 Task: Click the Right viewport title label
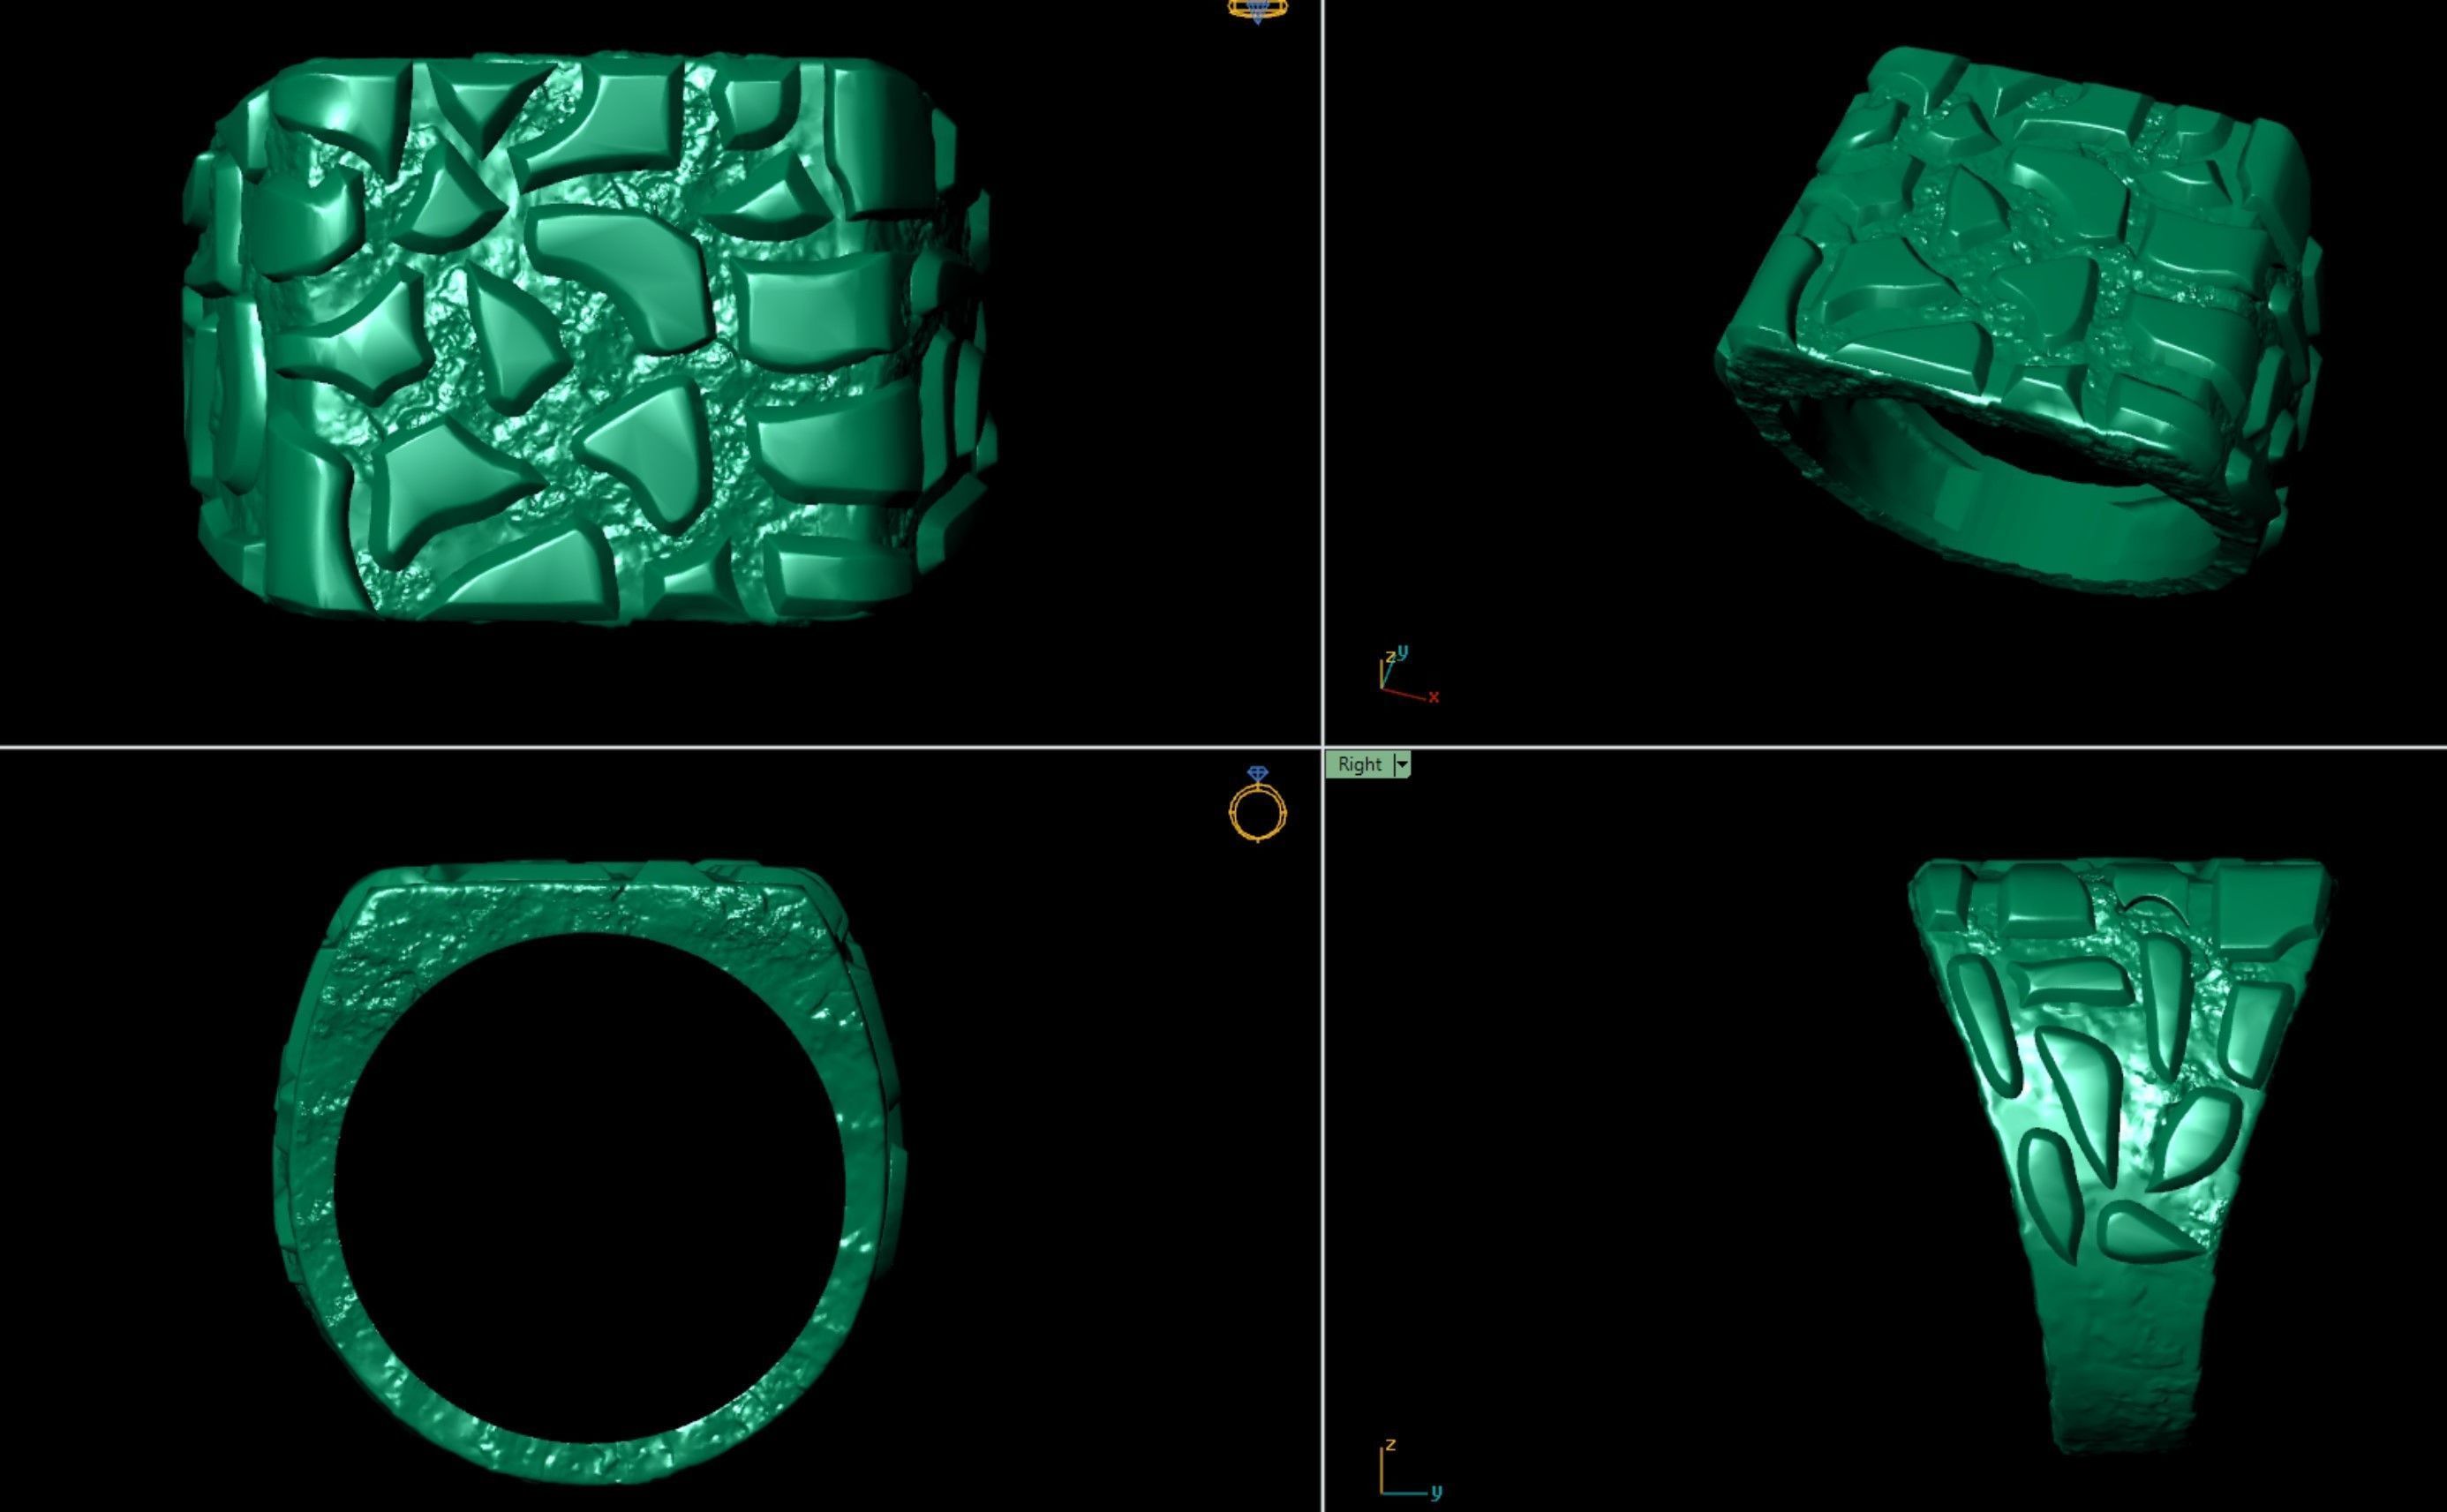click(x=1359, y=764)
